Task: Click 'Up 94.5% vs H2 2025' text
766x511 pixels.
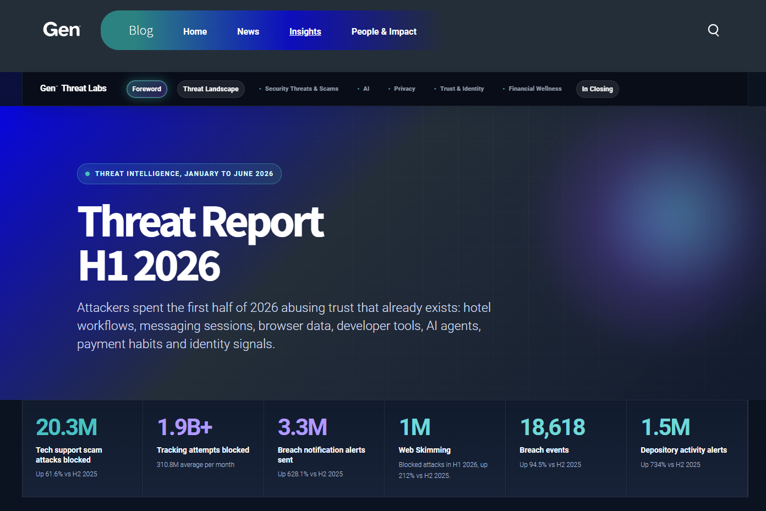Action: (550, 465)
